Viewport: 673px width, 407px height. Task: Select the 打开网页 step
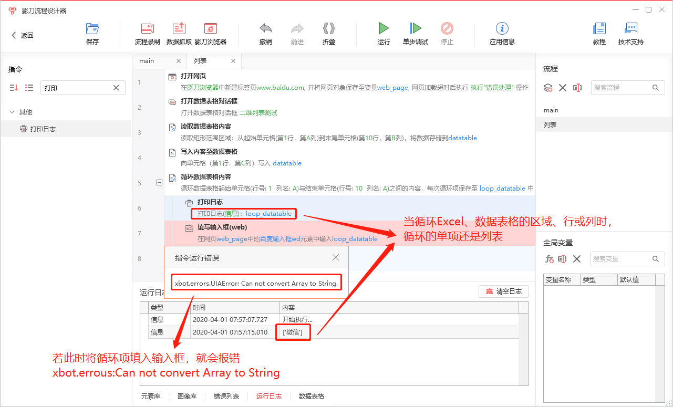[349, 82]
